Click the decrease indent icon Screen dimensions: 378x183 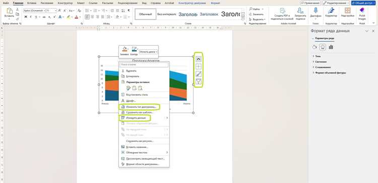[112, 11]
